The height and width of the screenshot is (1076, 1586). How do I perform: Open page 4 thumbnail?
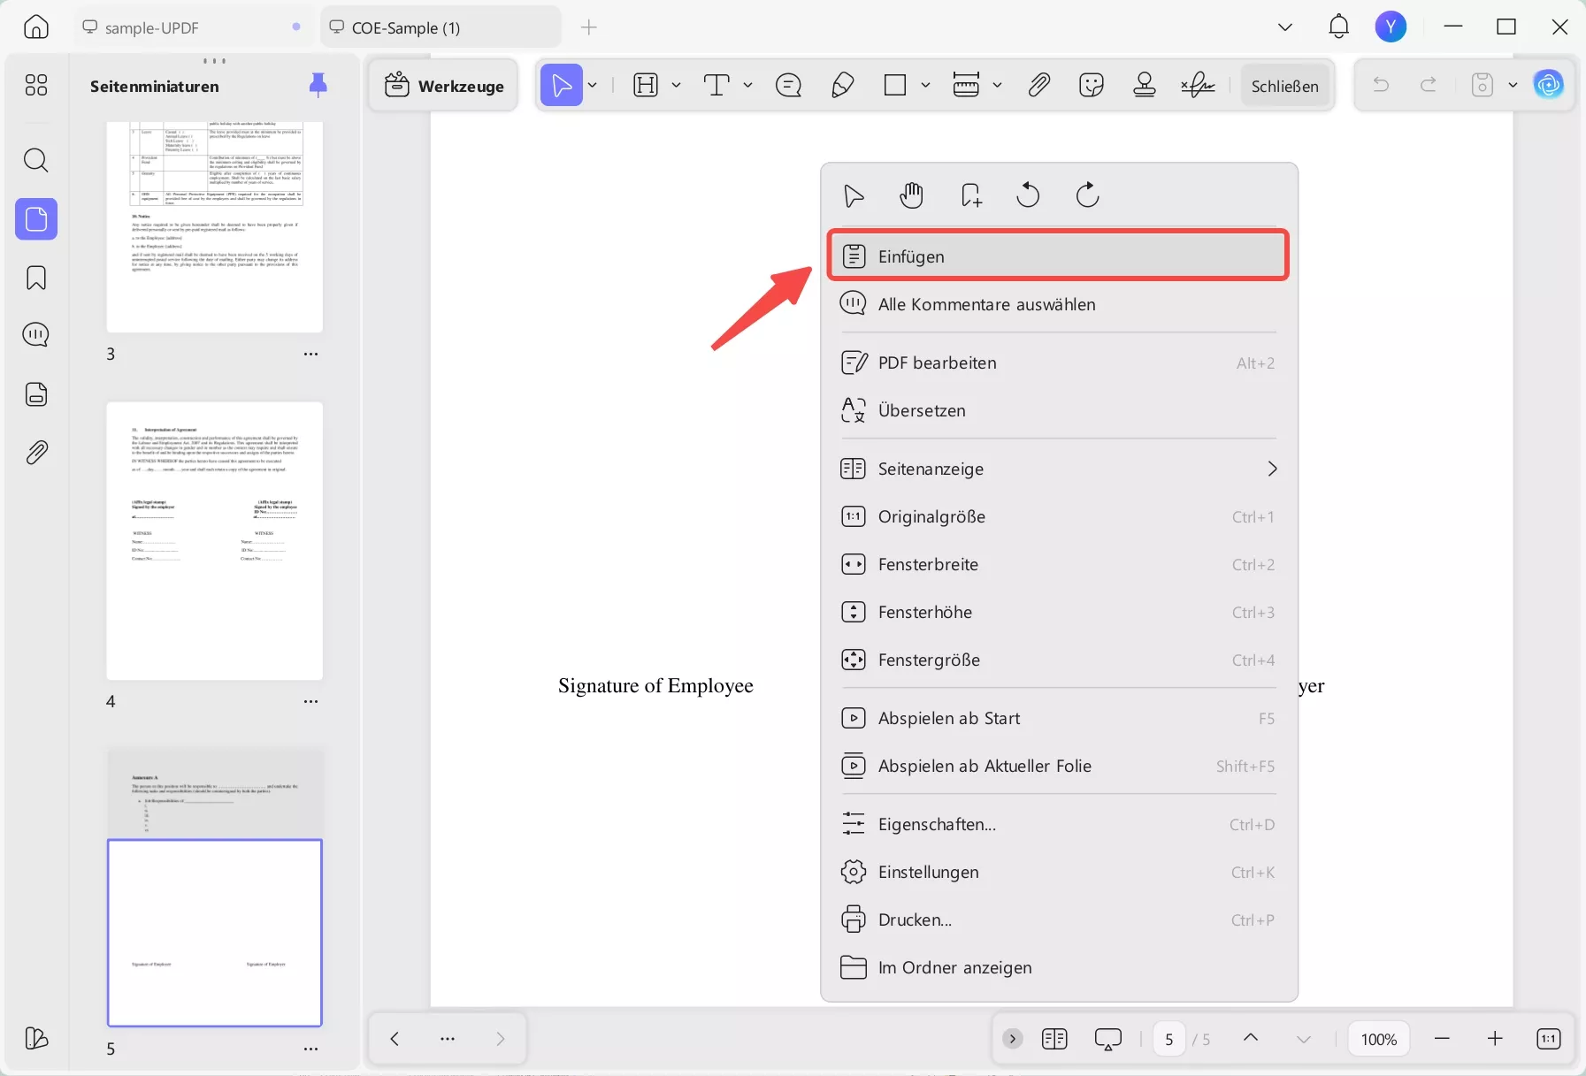[x=215, y=541]
